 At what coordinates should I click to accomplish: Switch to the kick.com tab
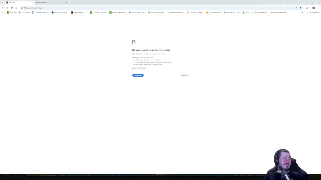click(x=20, y=2)
